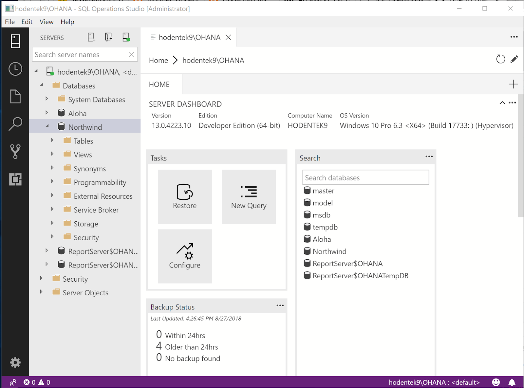Open the Extensions view
The image size is (524, 388).
point(15,180)
